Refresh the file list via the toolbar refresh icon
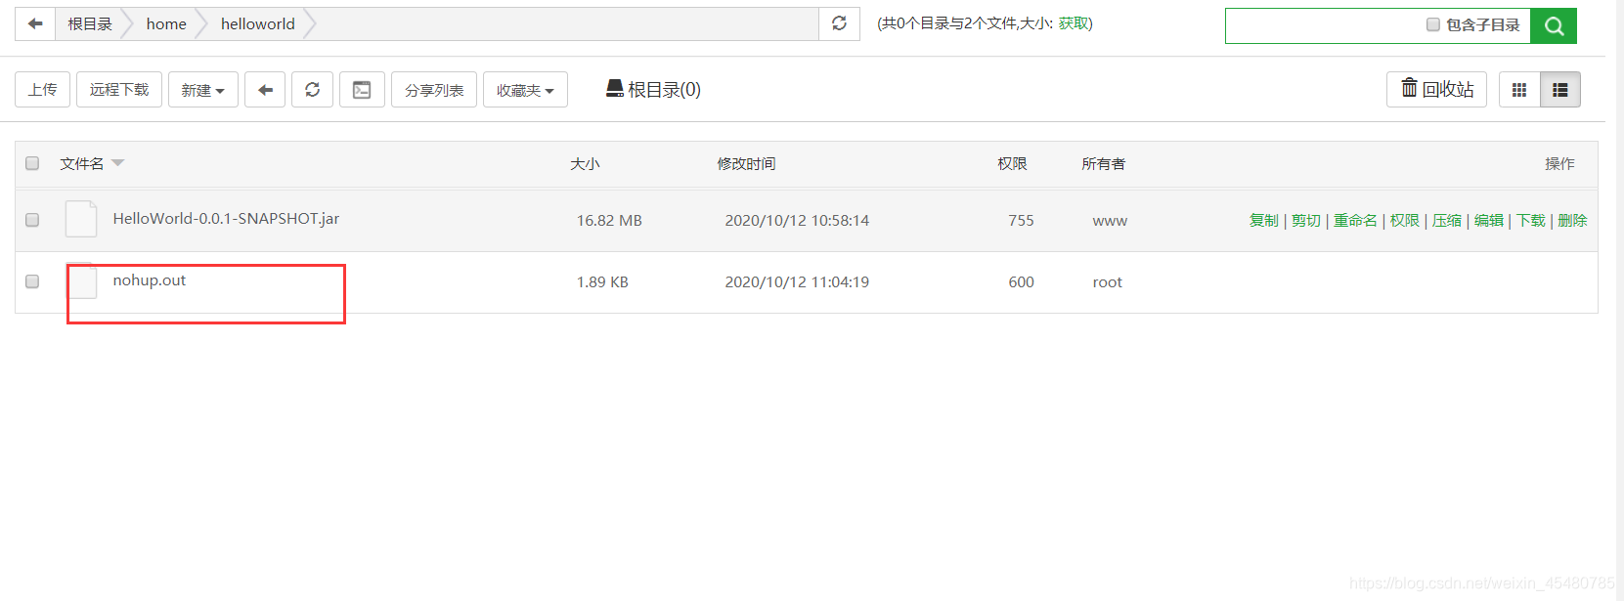 click(x=312, y=90)
